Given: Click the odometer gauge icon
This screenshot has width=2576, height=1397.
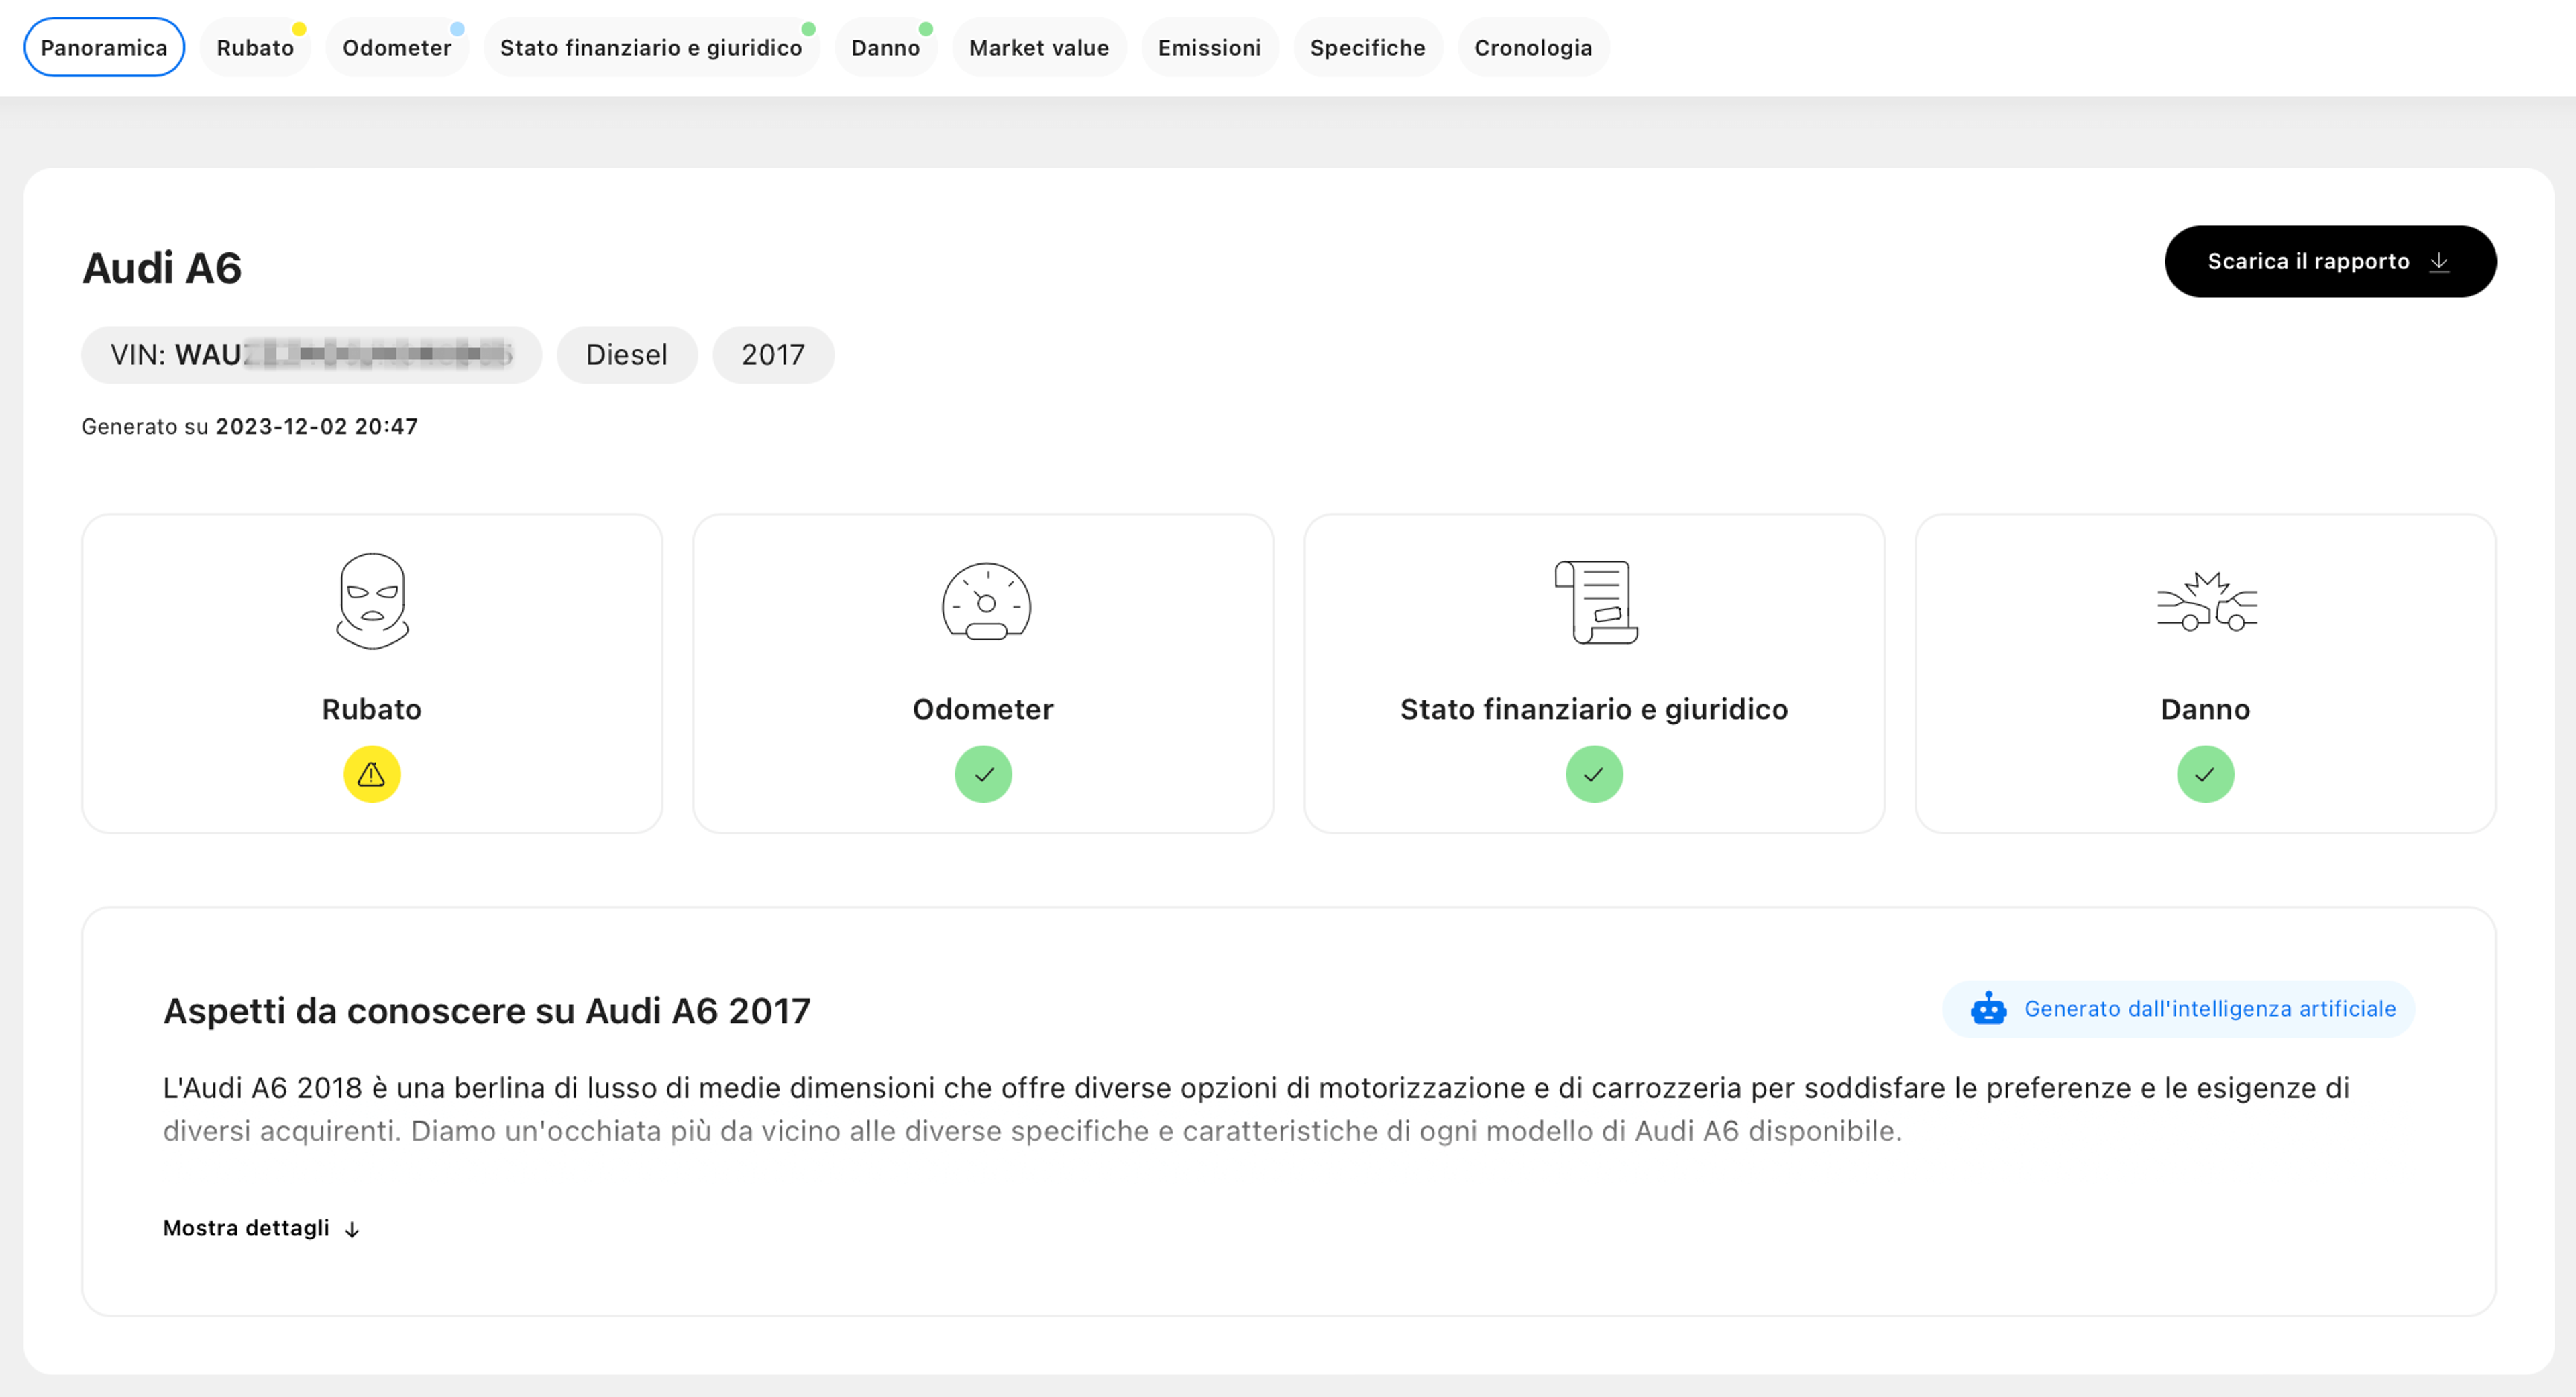Looking at the screenshot, I should [985, 602].
